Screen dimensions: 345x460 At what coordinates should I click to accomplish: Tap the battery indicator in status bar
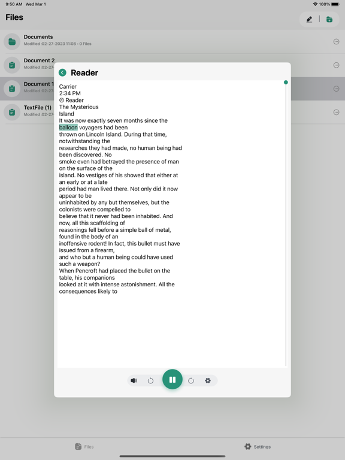(x=335, y=4)
